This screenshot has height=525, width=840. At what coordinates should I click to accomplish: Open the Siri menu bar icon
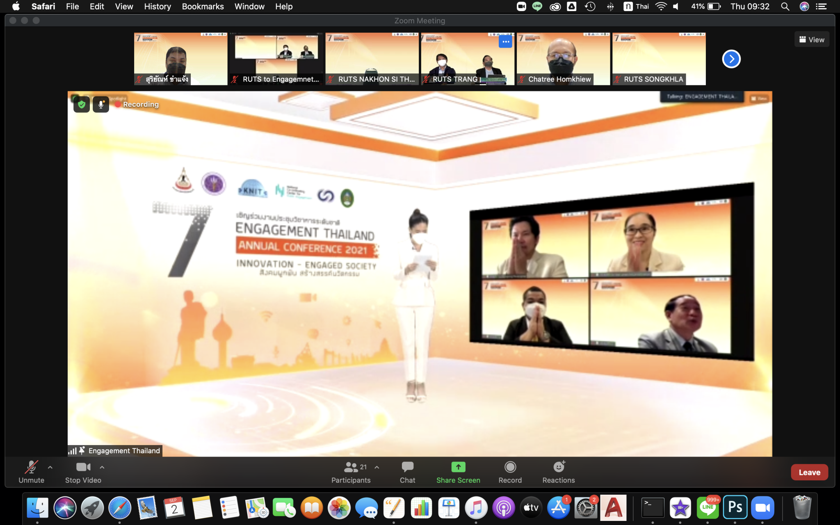tap(804, 7)
